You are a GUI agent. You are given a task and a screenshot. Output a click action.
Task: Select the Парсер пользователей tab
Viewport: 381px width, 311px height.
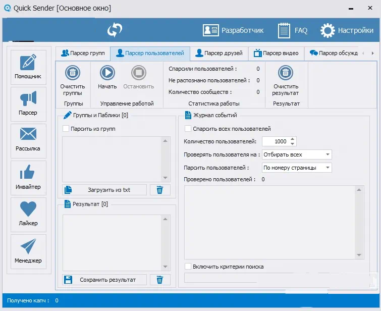tap(150, 53)
